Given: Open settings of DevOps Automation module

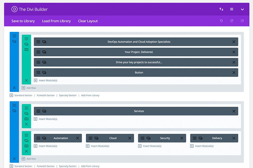Looking at the screenshot, I should point(38,42).
